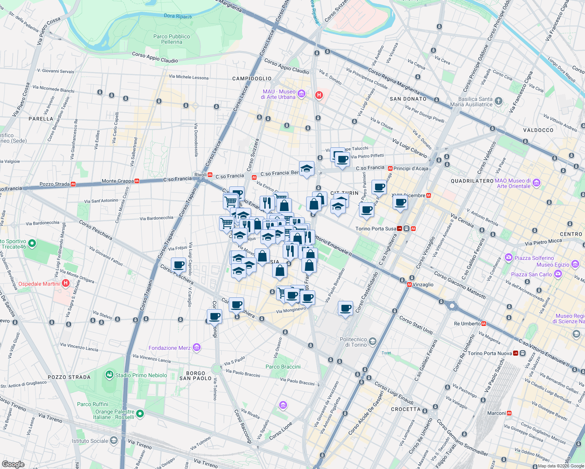585x469 pixels.
Task: Open the MAO Museo di Arte Orientale pin
Action: coord(537,183)
